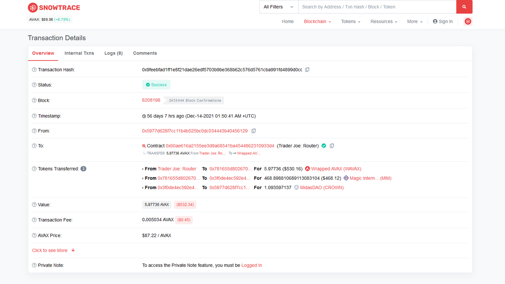Image resolution: width=505 pixels, height=284 pixels.
Task: Click help icon next to Tokens Transferred
Action: (x=34, y=169)
